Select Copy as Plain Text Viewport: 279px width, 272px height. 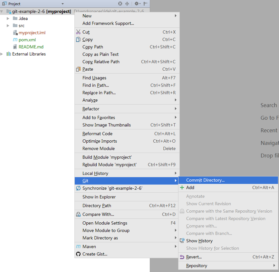click(x=127, y=54)
